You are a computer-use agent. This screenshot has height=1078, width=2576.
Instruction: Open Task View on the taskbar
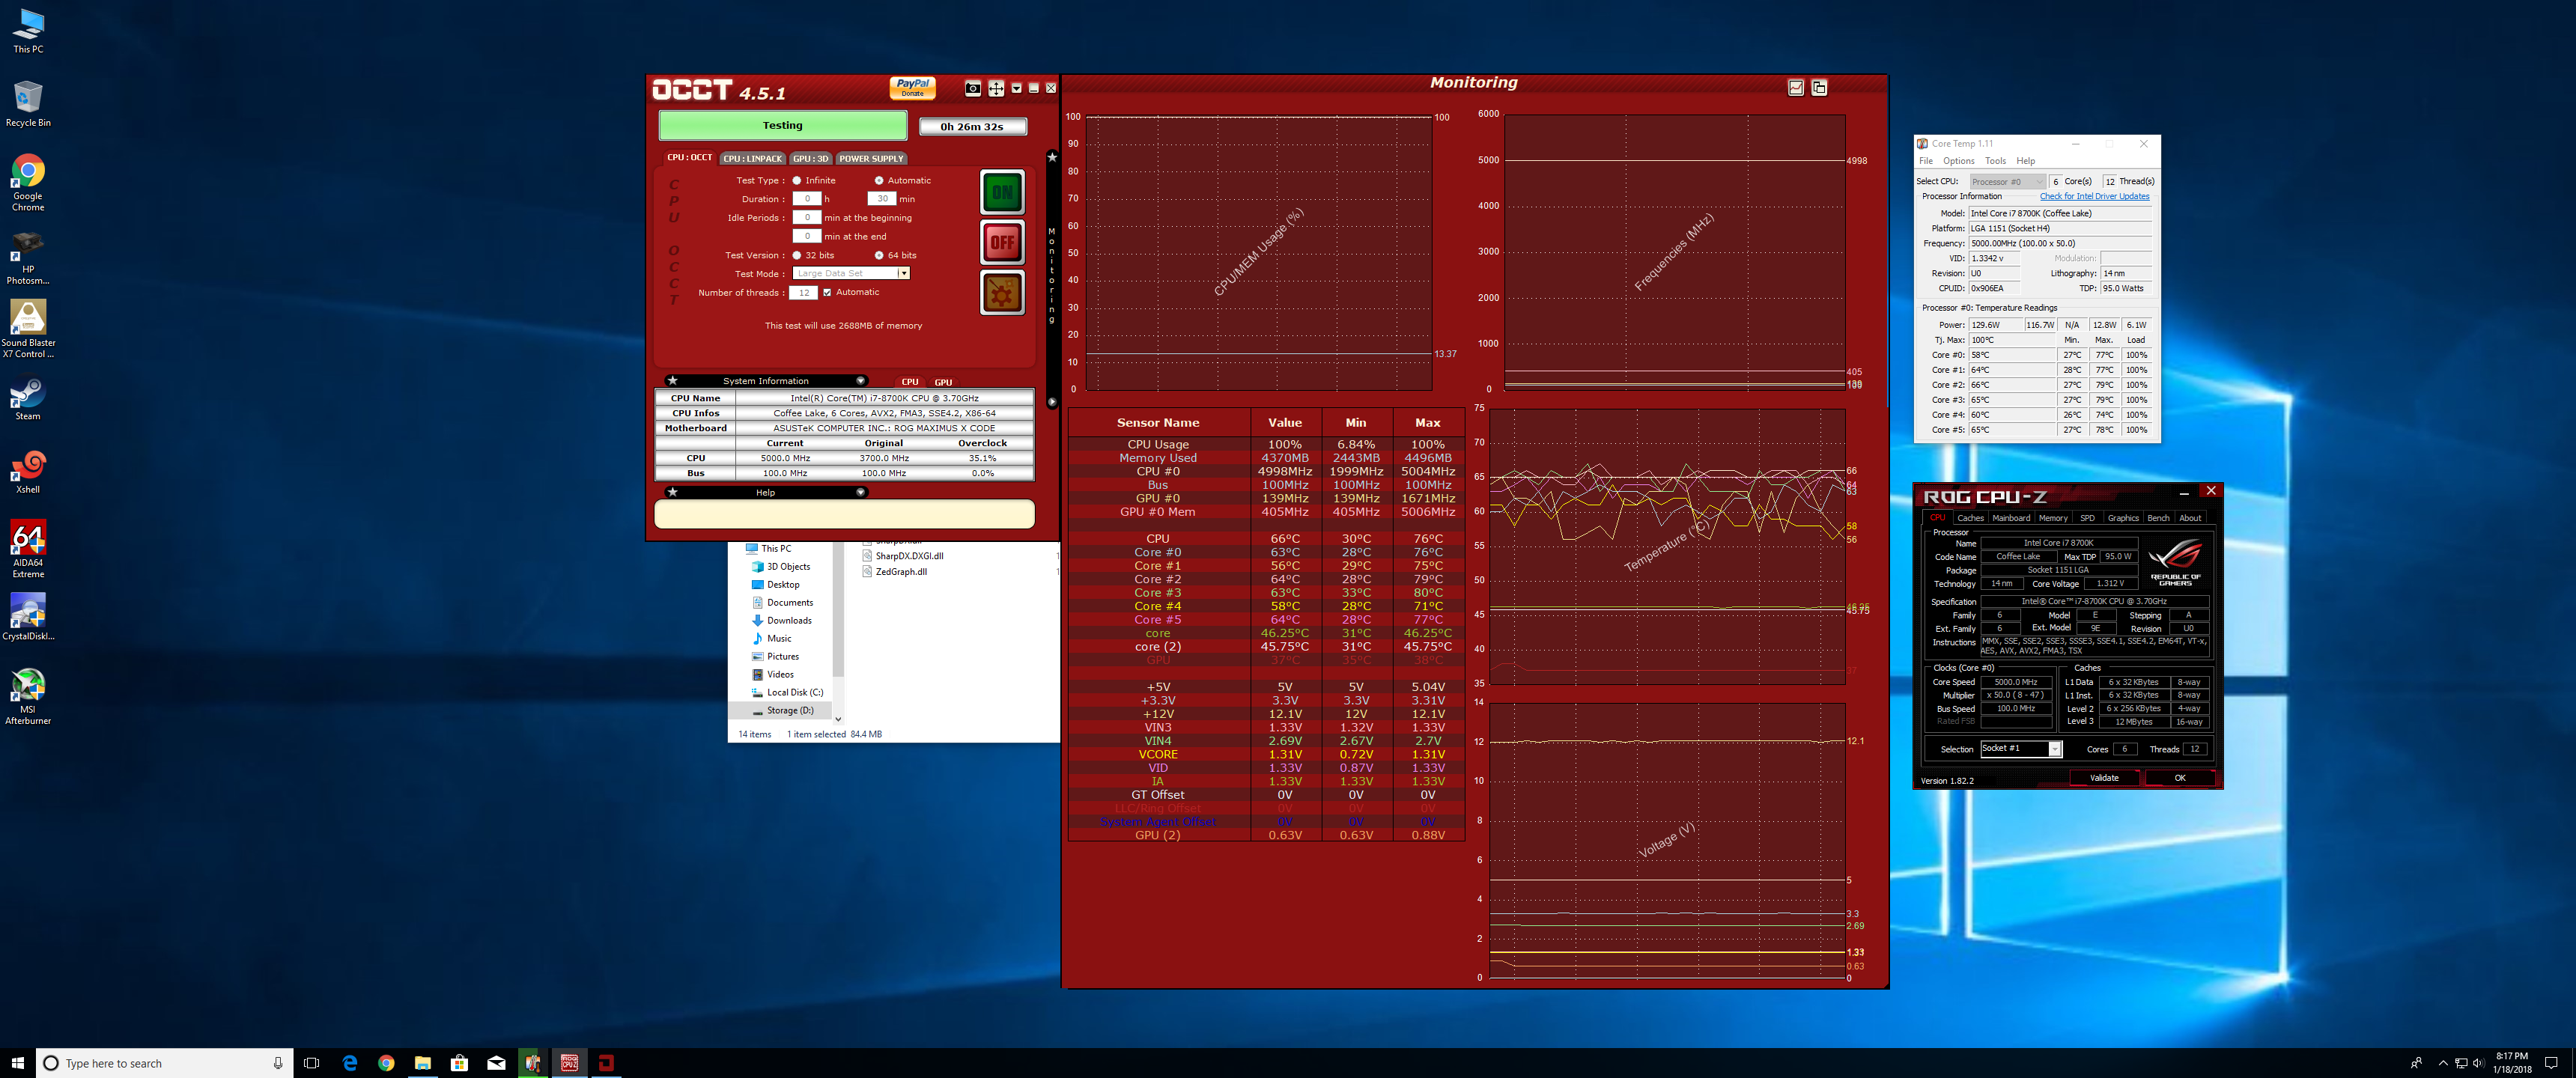[311, 1063]
